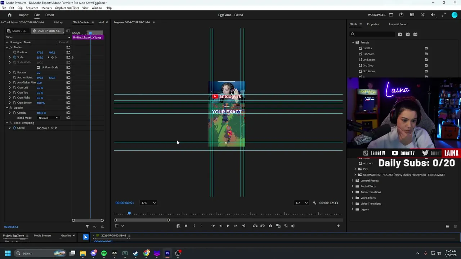Step forward one frame
The image size is (461, 259).
pyautogui.click(x=236, y=226)
